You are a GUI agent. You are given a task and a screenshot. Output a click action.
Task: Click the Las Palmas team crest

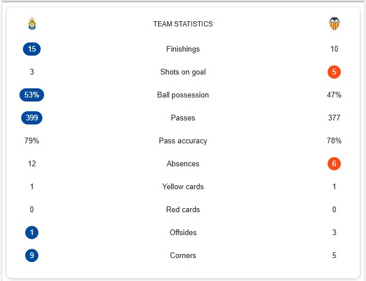click(32, 24)
